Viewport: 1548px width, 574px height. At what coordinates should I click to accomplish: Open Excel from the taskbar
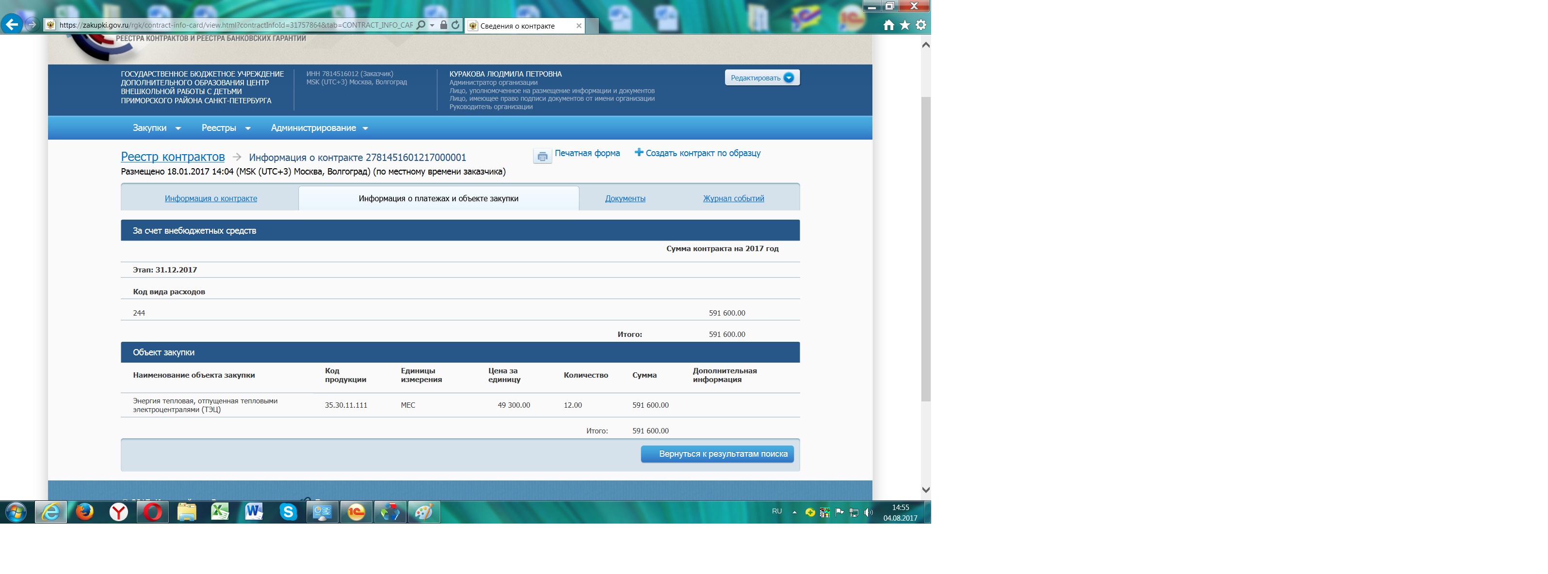pos(220,512)
